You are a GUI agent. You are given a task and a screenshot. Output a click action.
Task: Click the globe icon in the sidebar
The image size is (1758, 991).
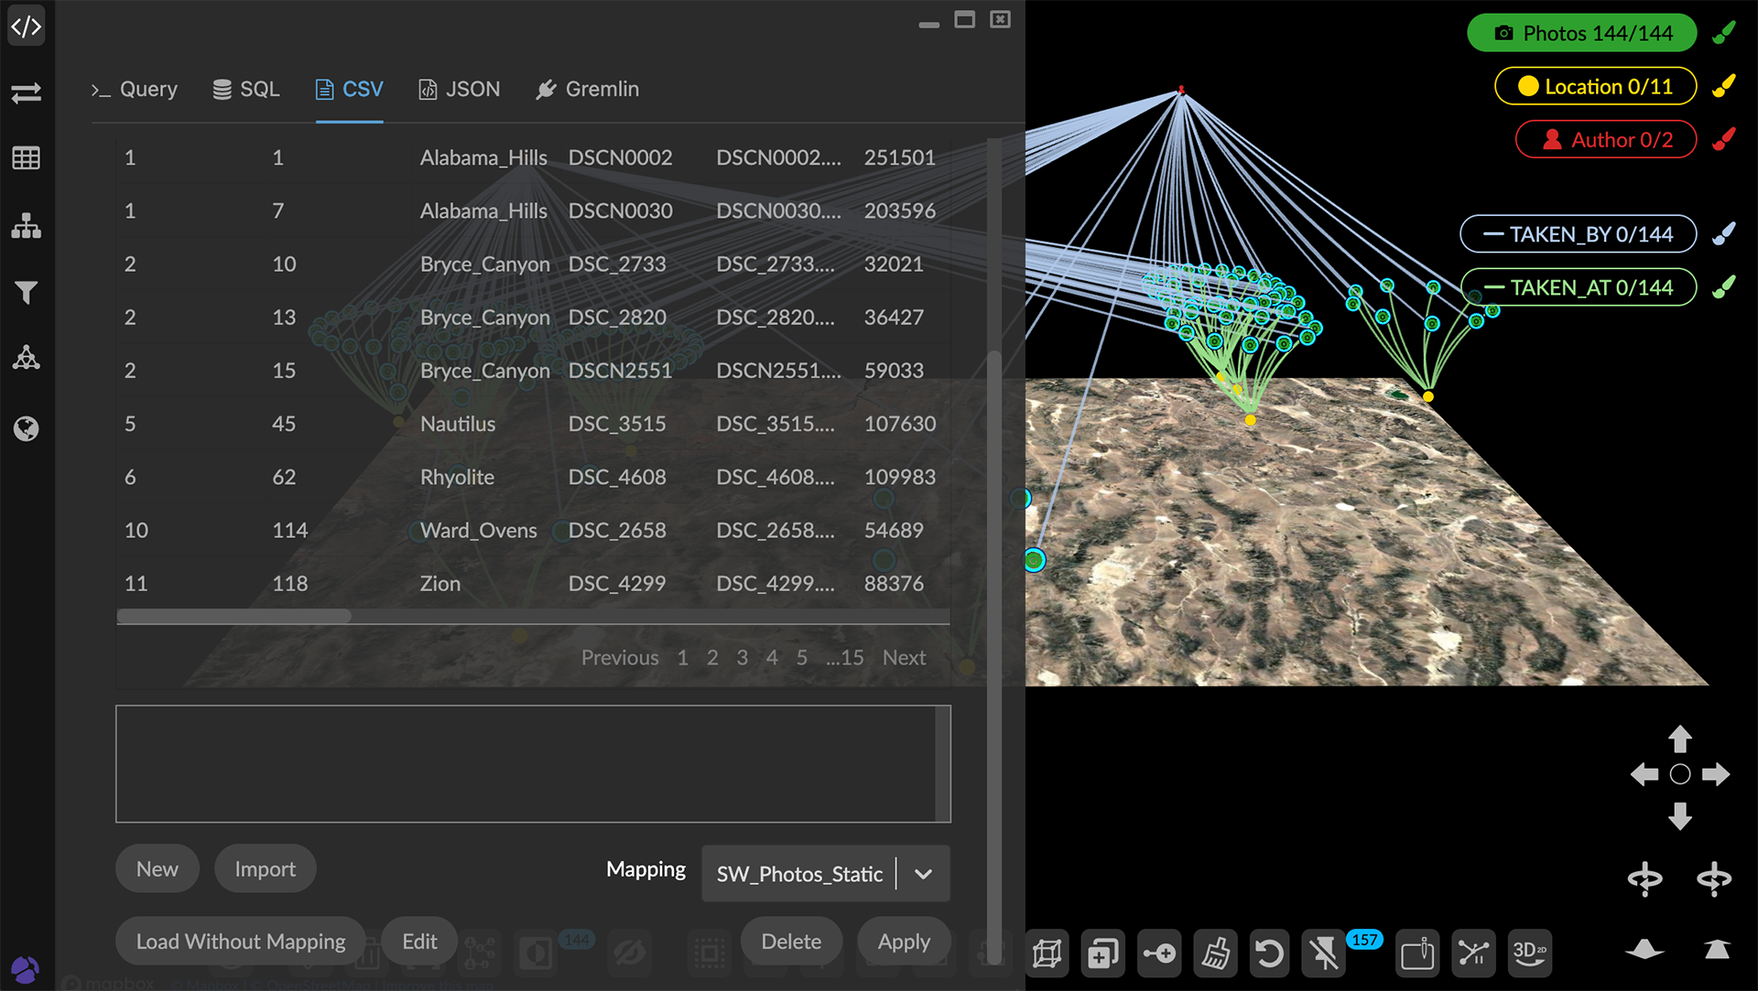27,428
